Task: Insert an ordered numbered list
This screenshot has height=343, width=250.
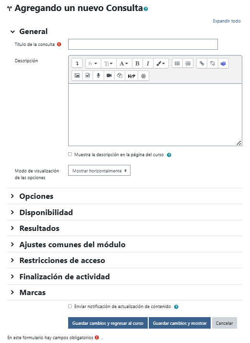Action: click(188, 63)
